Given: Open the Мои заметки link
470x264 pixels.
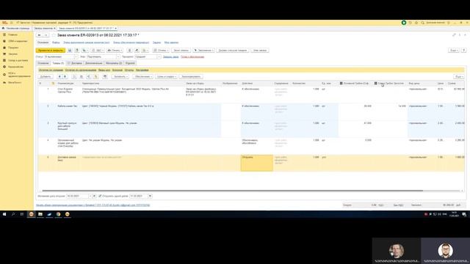Looking at the screenshot, I should 171,43.
